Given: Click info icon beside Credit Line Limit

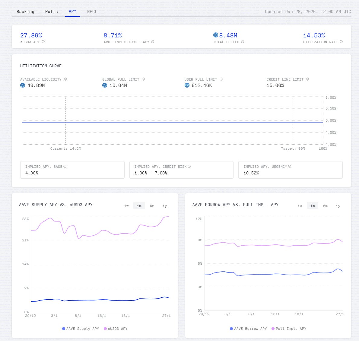Looking at the screenshot, I should coord(307,79).
